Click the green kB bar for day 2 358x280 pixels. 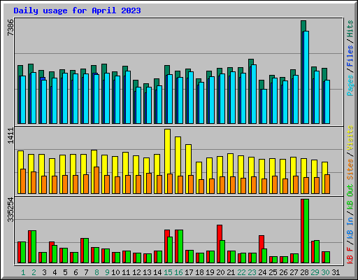[34, 247]
